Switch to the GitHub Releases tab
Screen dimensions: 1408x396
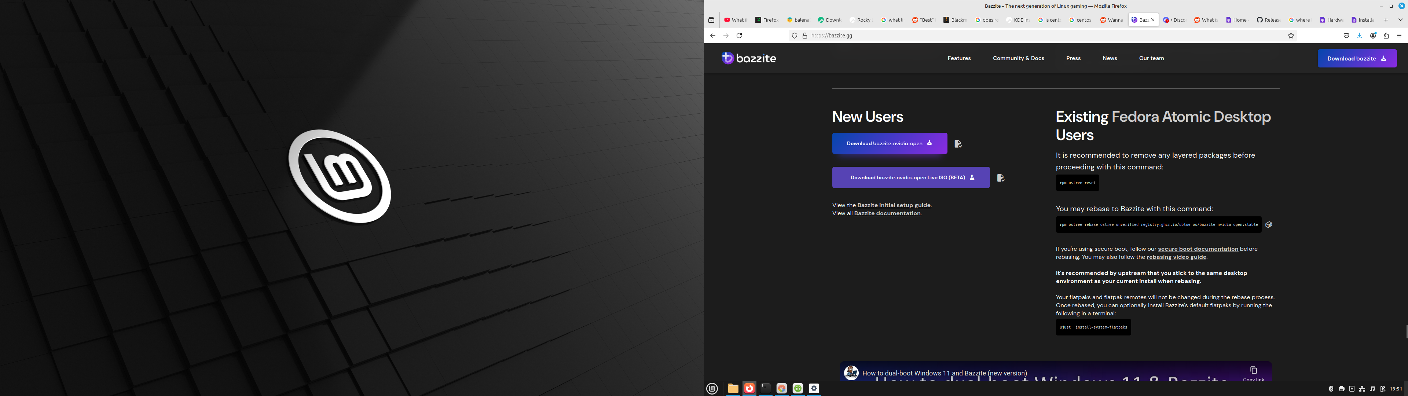coord(1268,20)
